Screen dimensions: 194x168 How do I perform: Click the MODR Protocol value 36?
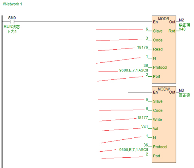point(146,66)
